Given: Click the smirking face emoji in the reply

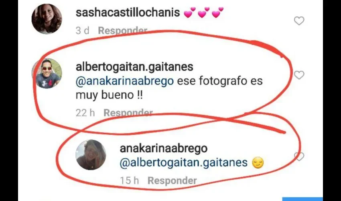Looking at the screenshot, I should 258,163.
